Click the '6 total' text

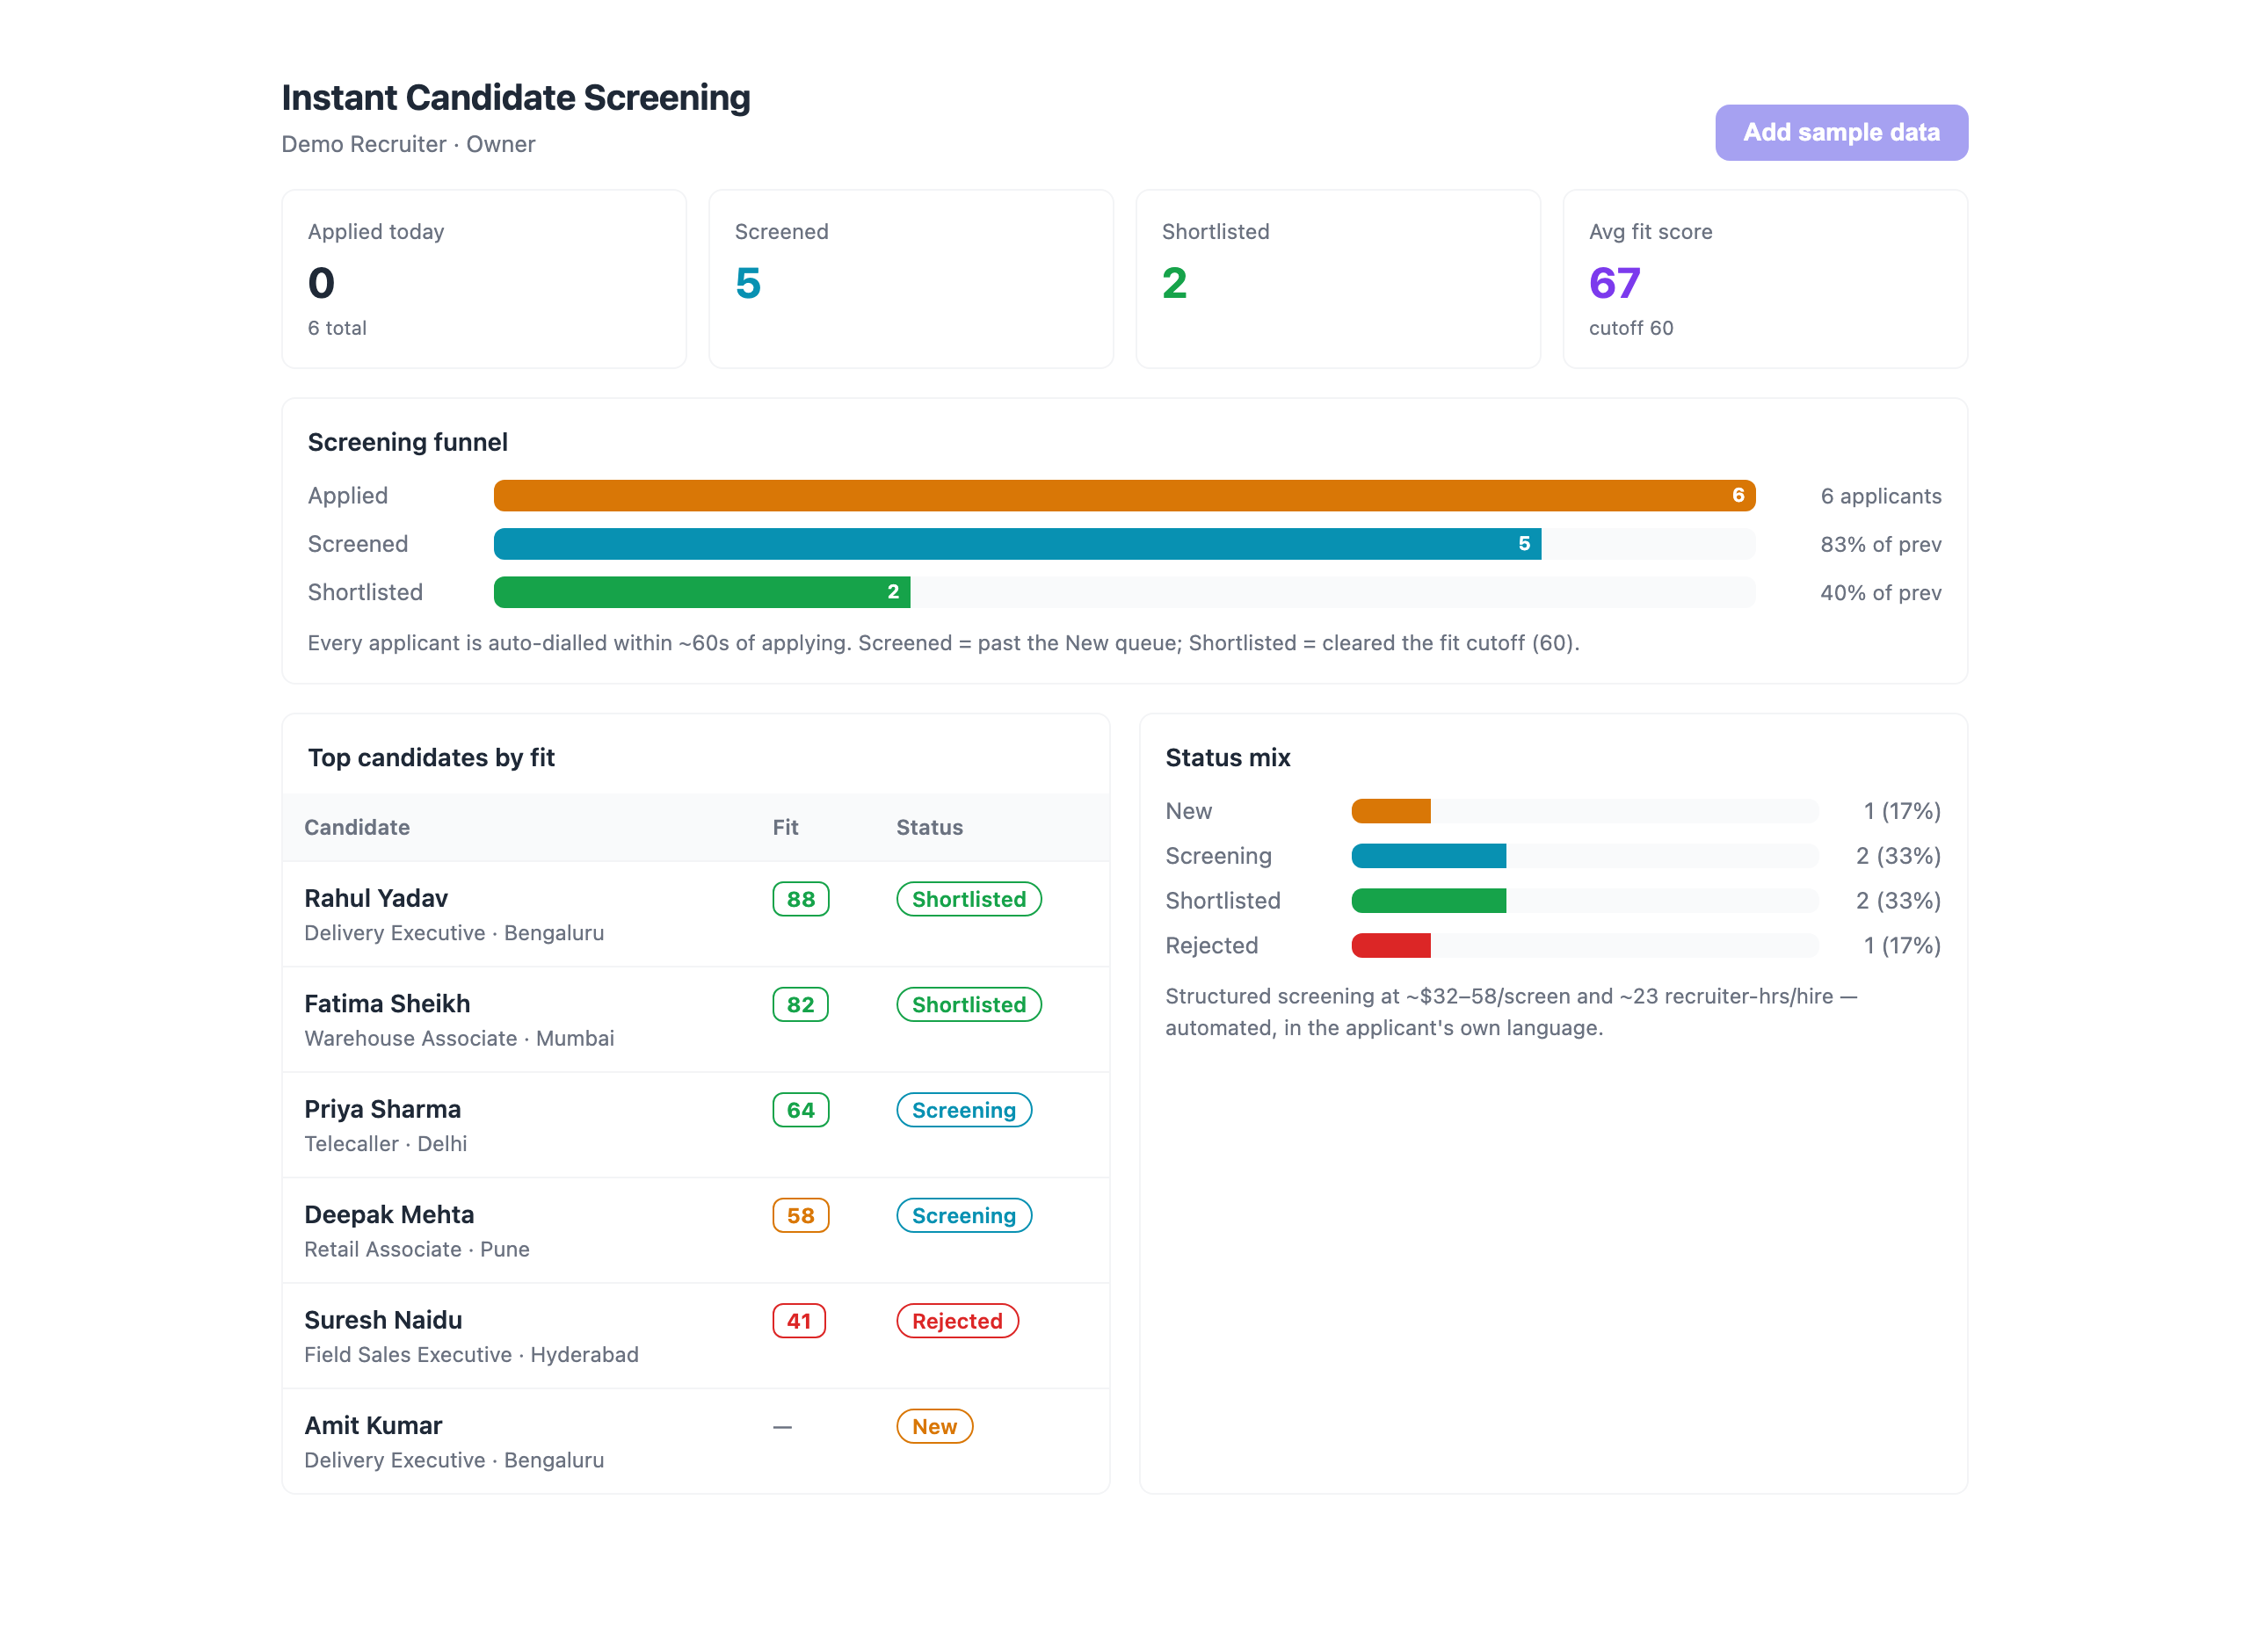[337, 328]
